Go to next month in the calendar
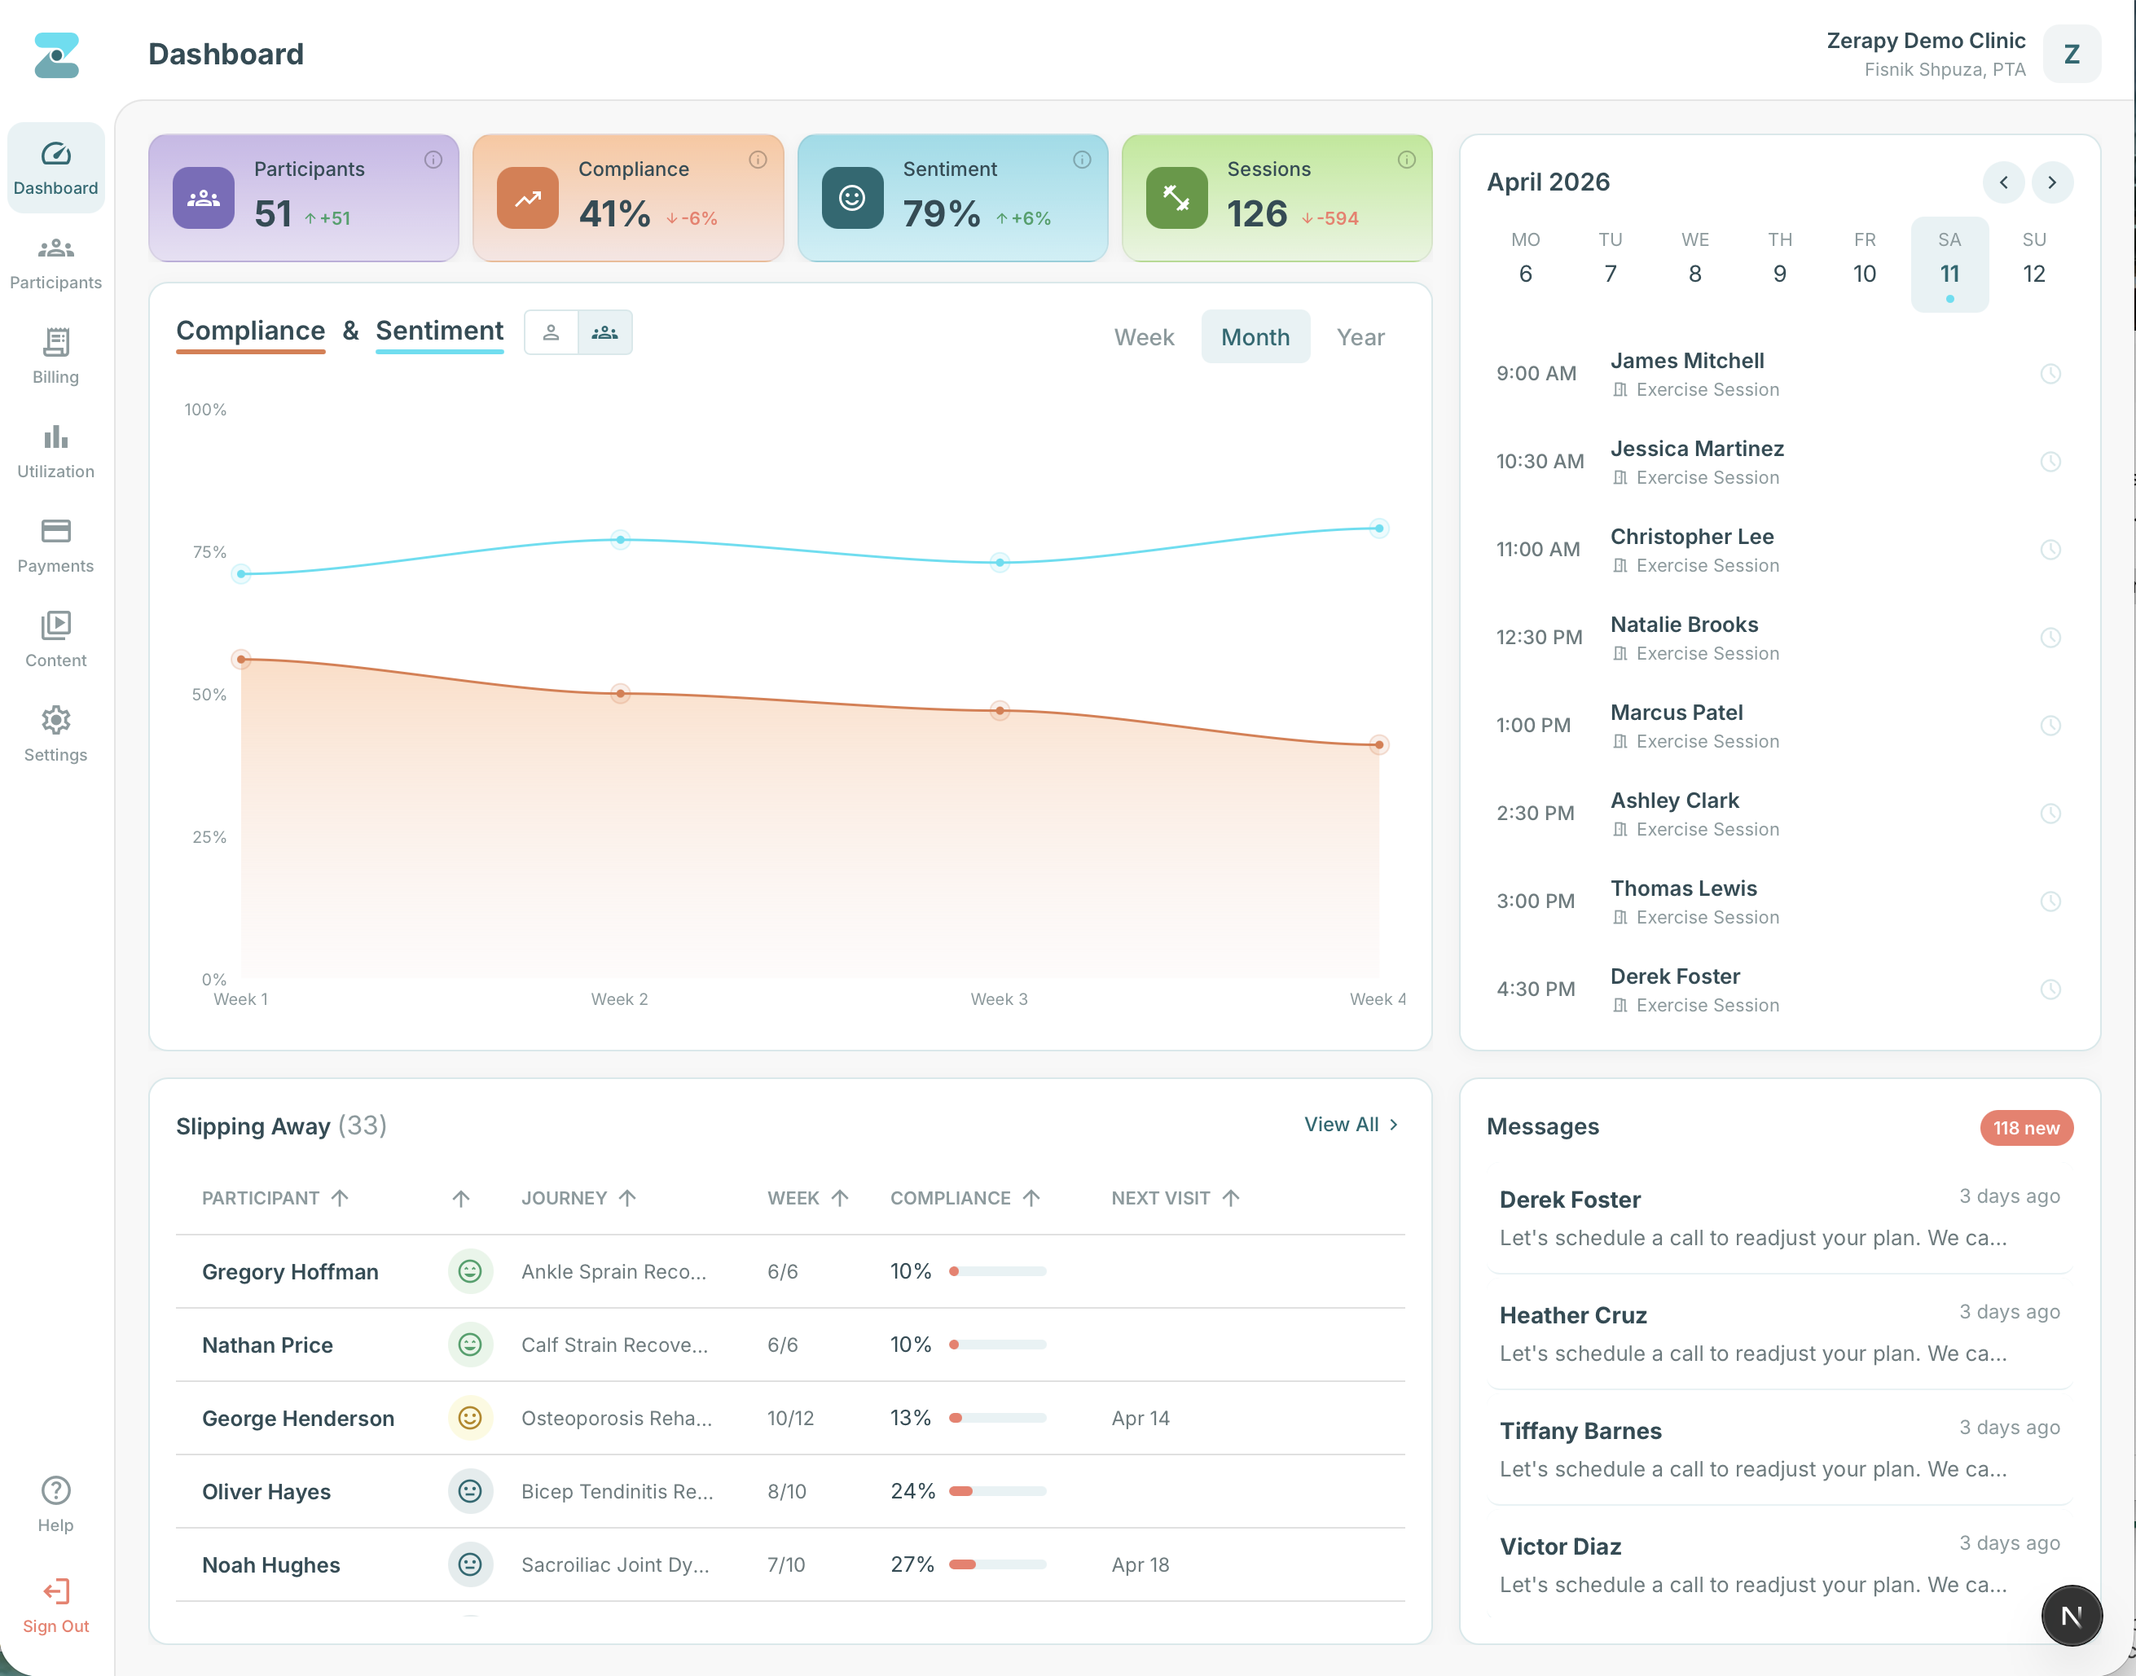This screenshot has height=1676, width=2136. pos(2051,182)
